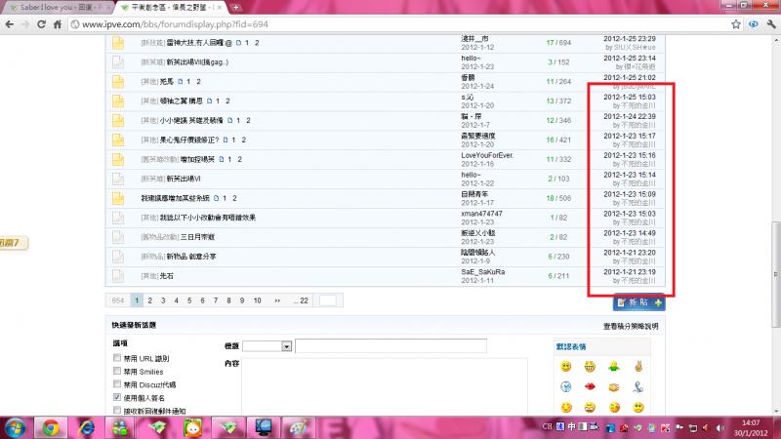Jump to last page 22

(x=301, y=300)
